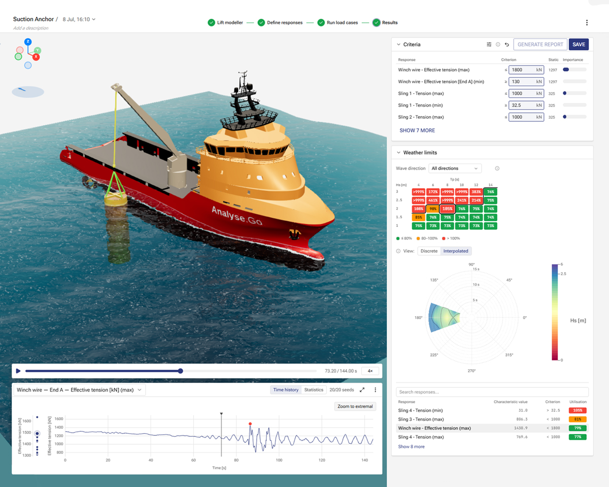Adjust importance slider for Winch wire max
Image resolution: width=609 pixels, height=487 pixels.
click(x=574, y=70)
